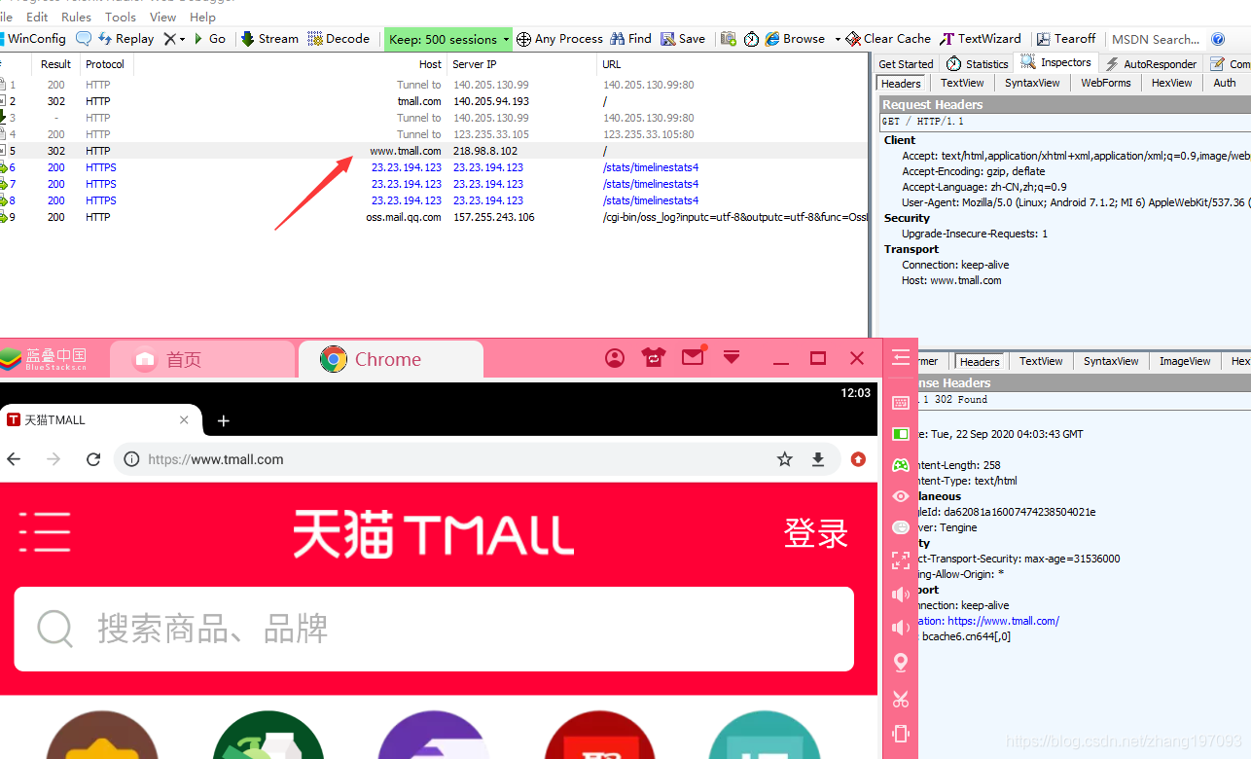Open BlueStacks mail notifications icon
Screen dimensions: 1251x759
click(693, 357)
